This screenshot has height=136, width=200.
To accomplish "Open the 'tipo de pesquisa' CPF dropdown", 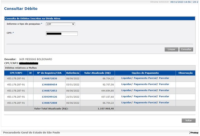I will [60, 24].
